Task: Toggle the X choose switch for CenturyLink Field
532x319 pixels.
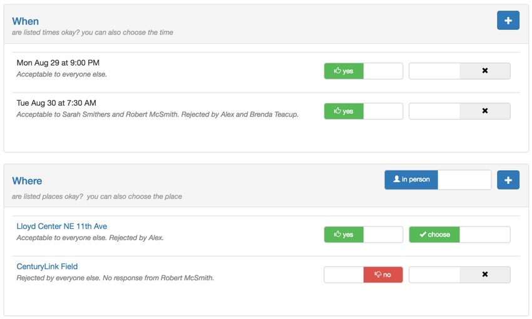Action: point(459,275)
